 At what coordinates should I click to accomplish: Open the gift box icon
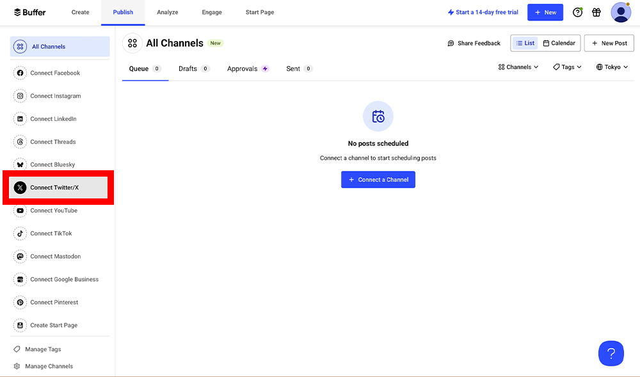[x=596, y=12]
